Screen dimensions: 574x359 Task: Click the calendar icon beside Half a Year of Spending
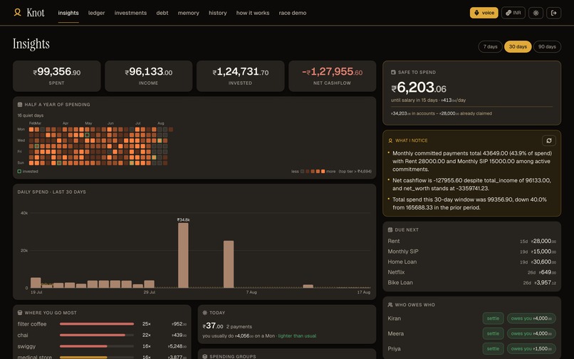pyautogui.click(x=20, y=105)
